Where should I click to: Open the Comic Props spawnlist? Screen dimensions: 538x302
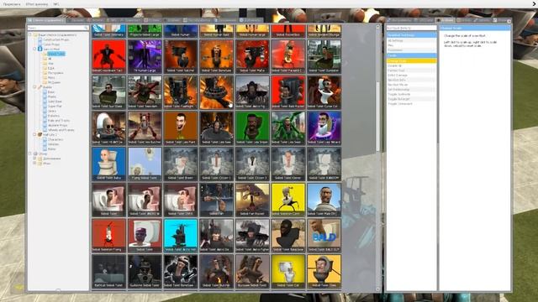pyautogui.click(x=51, y=44)
